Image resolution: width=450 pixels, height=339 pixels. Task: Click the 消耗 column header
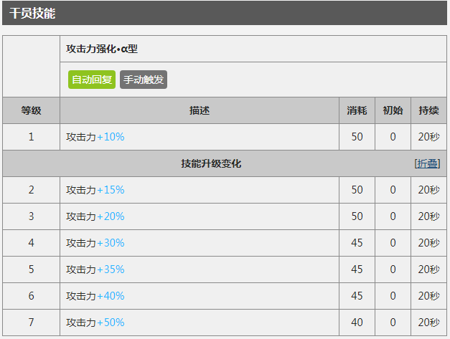pyautogui.click(x=357, y=110)
